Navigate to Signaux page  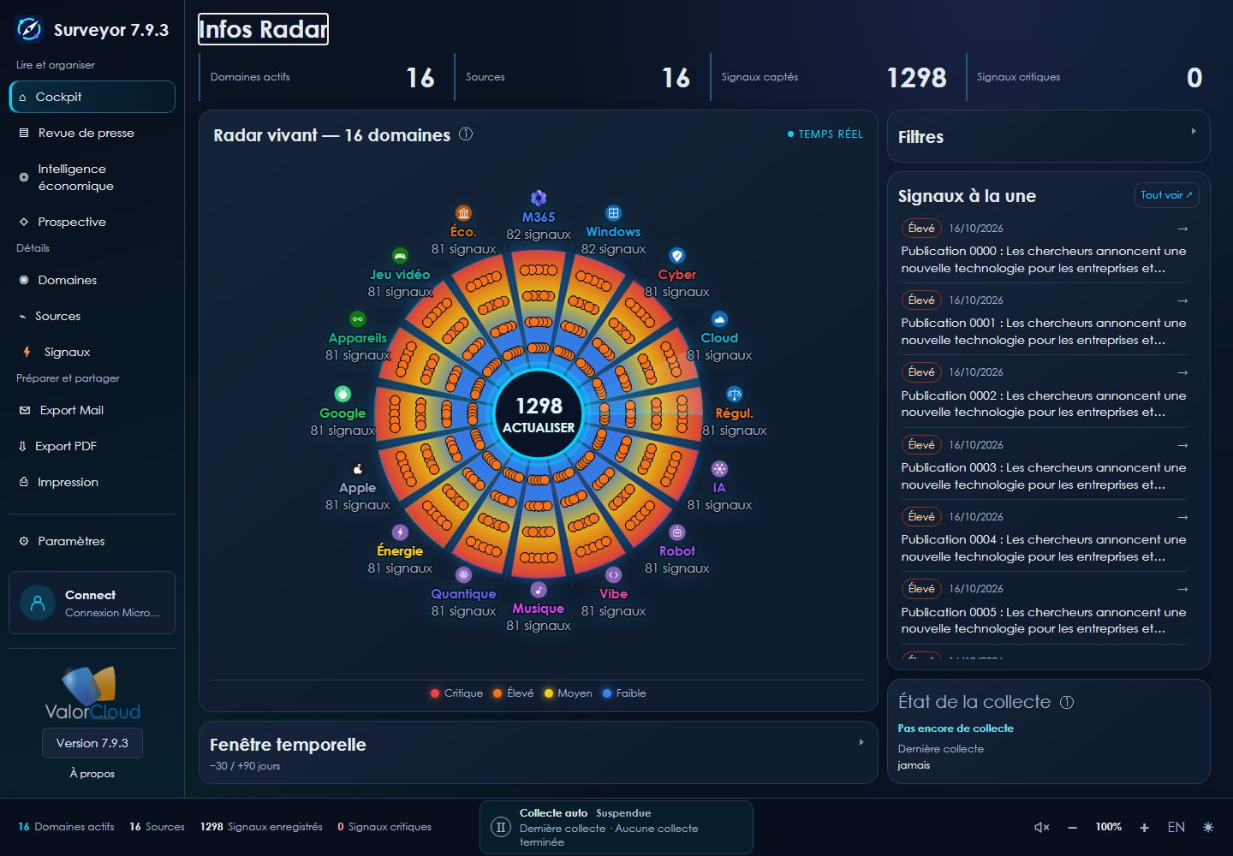point(92,352)
